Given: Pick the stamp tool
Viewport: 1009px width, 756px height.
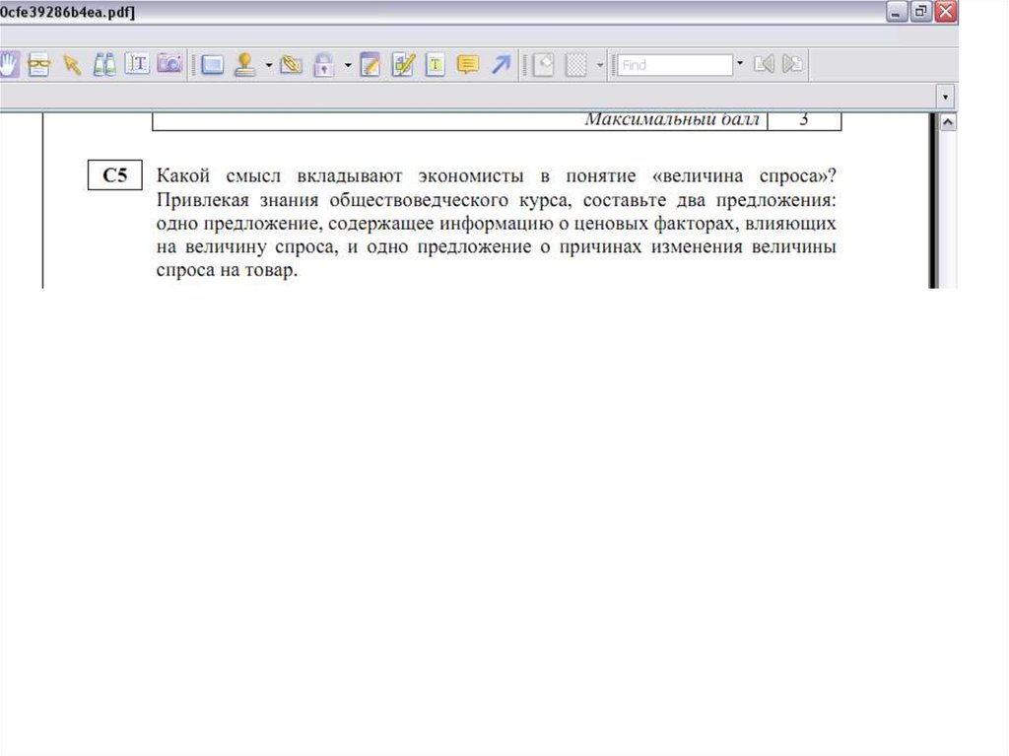Looking at the screenshot, I should [x=244, y=65].
